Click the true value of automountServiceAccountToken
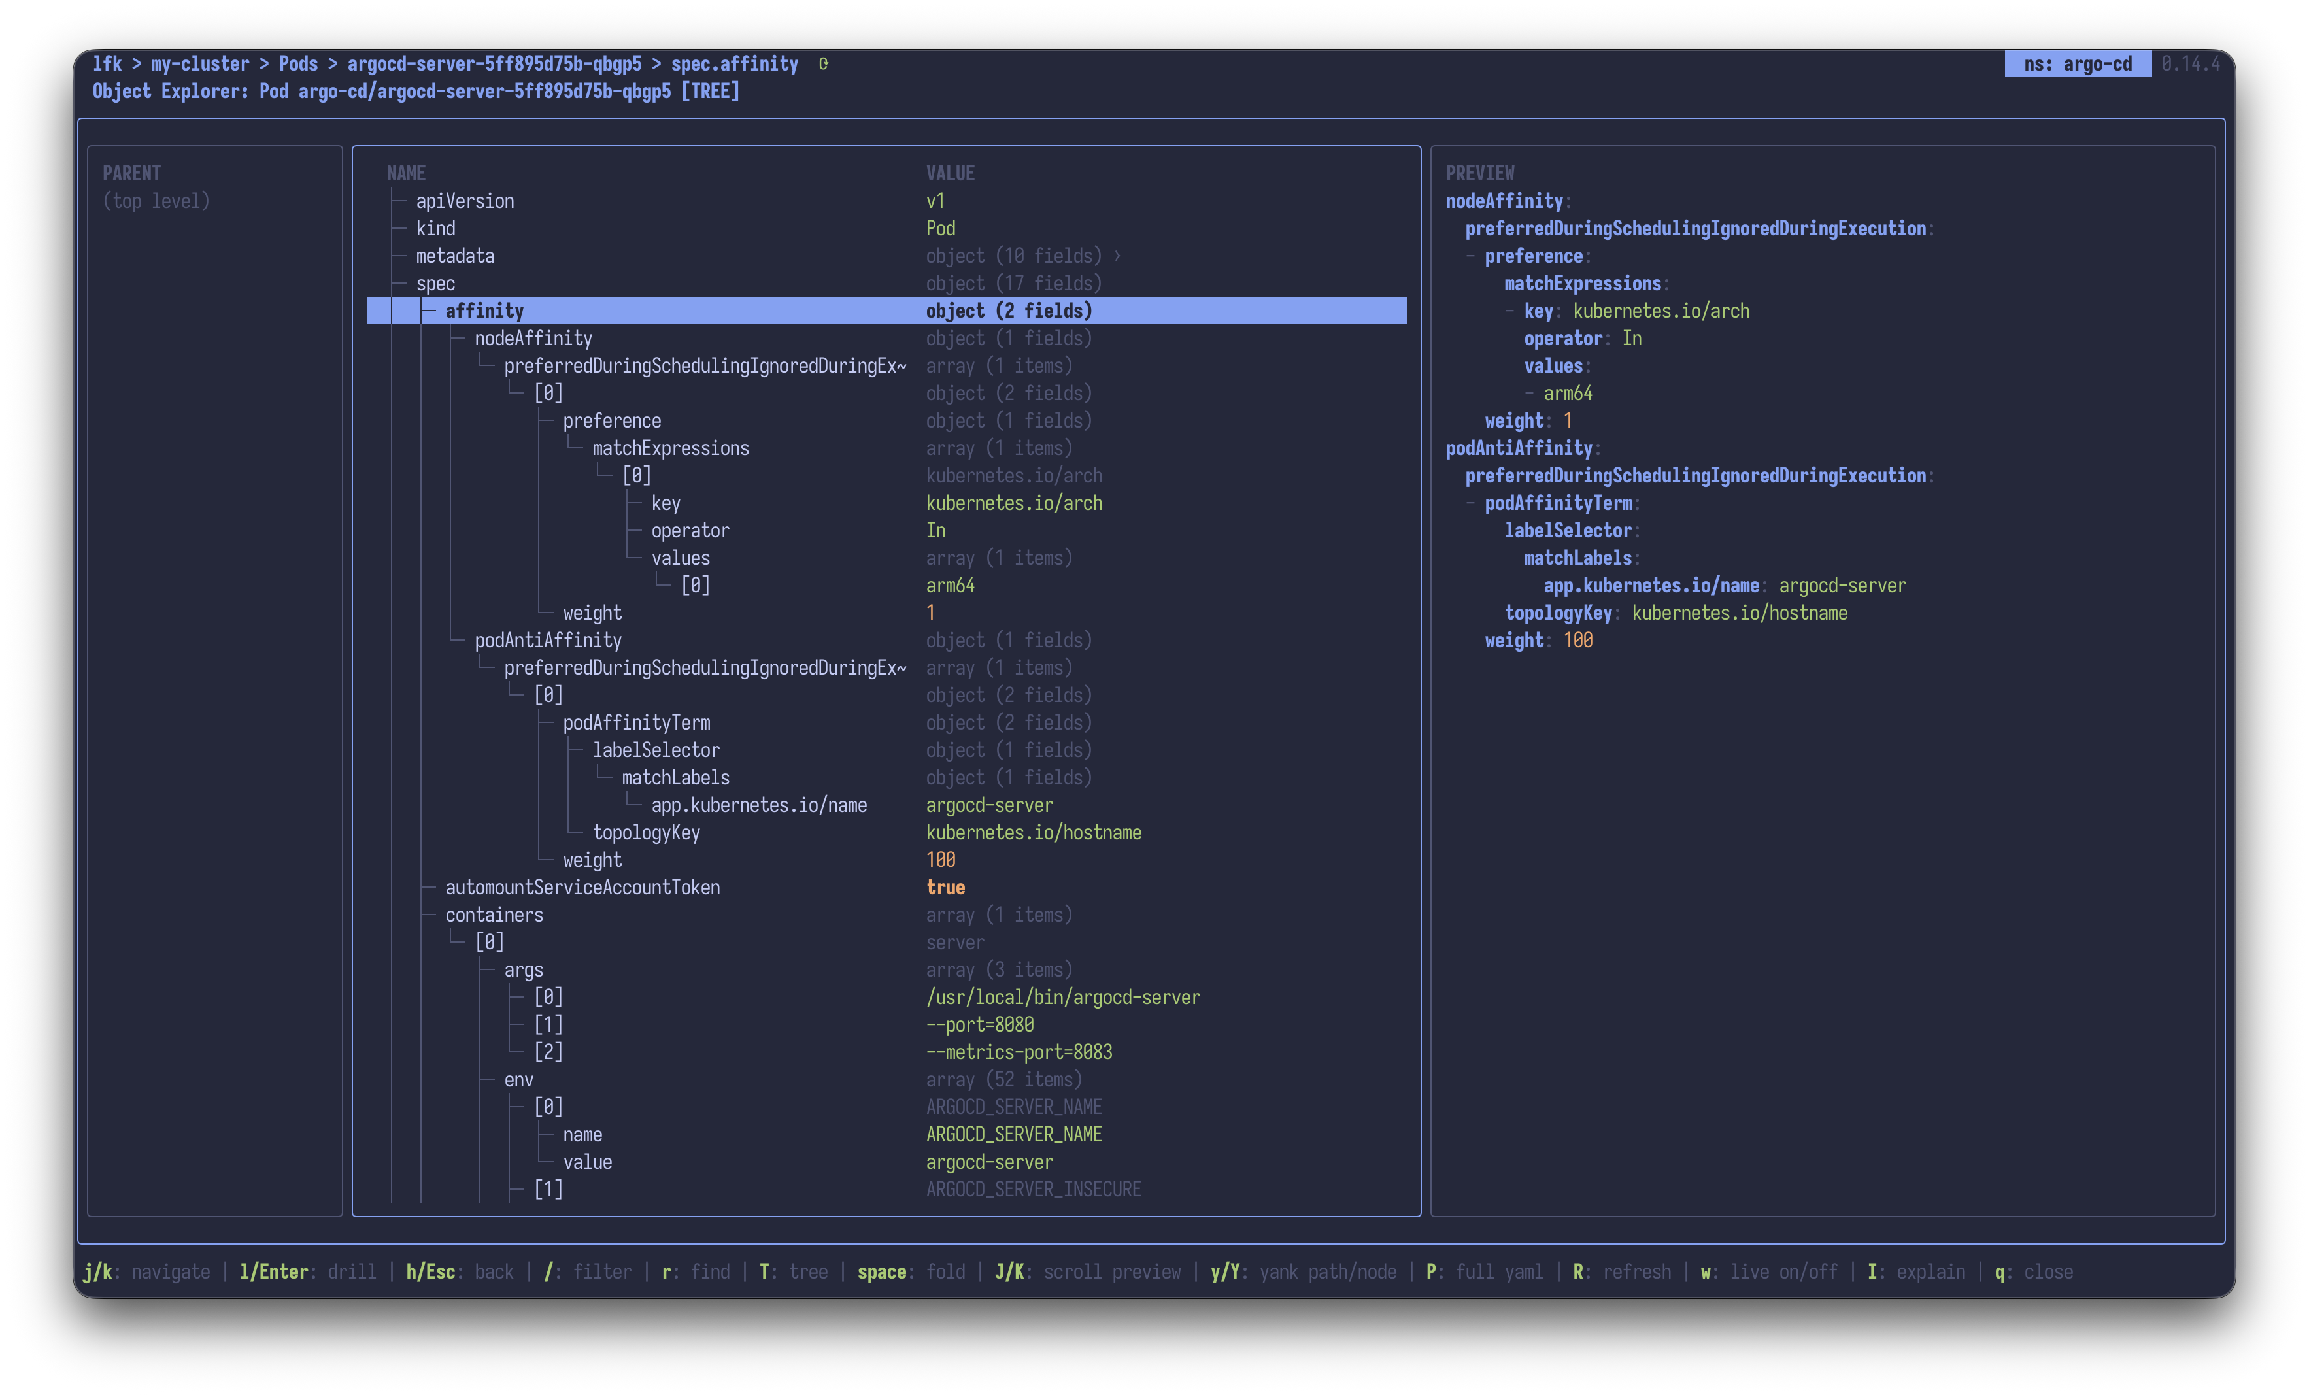Viewport: 2309px width, 1395px height. pos(945,887)
